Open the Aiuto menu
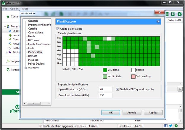The image size is (185, 130). point(25,9)
